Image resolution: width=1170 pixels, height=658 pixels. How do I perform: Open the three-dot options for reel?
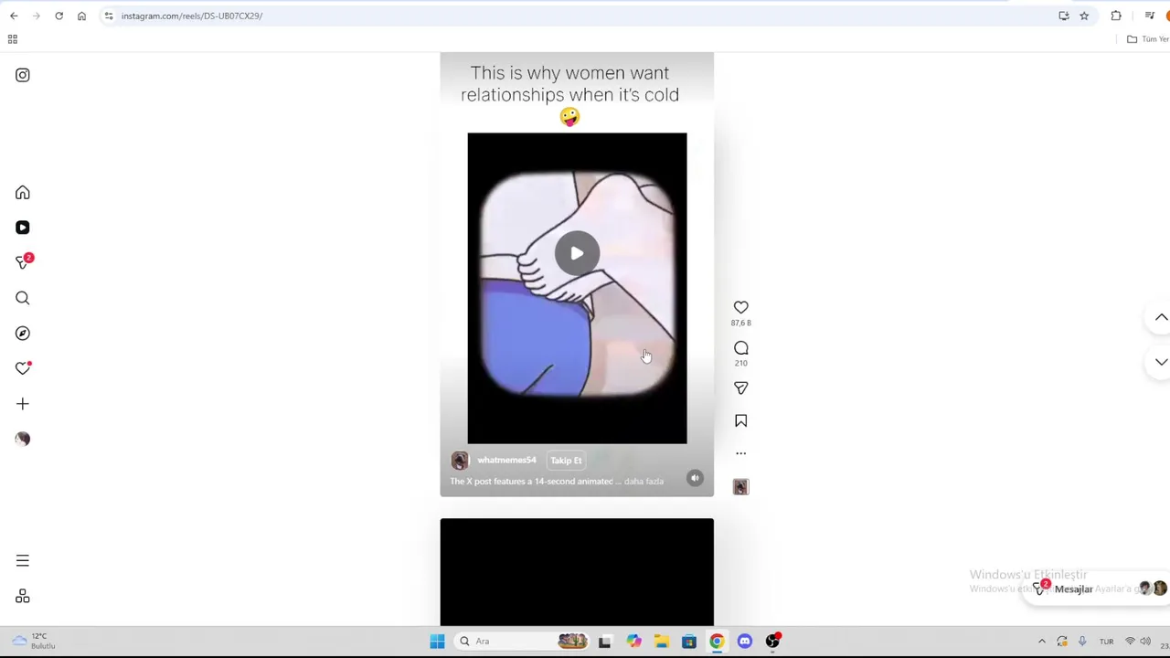pos(741,453)
